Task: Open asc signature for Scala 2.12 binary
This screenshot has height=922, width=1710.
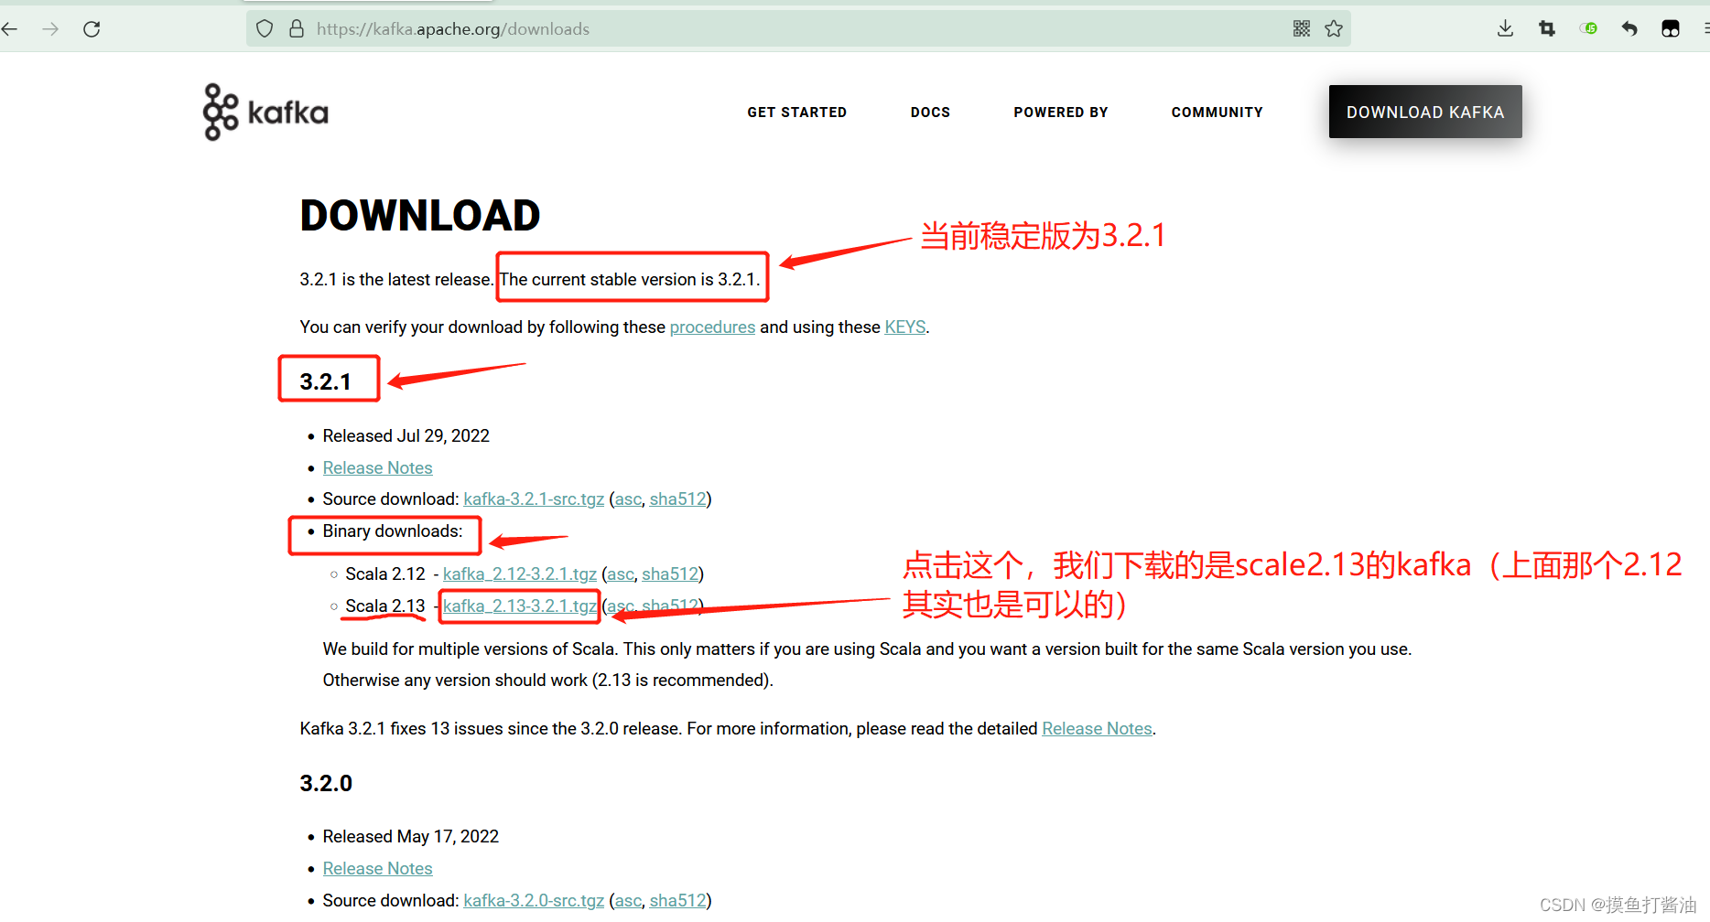Action: point(621,574)
